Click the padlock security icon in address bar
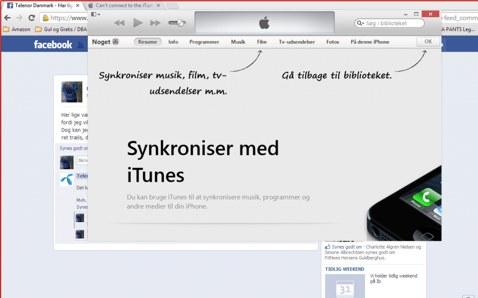 click(45, 18)
